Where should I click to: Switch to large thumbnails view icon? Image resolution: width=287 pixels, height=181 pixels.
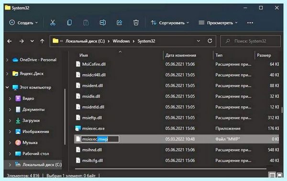[279, 175]
